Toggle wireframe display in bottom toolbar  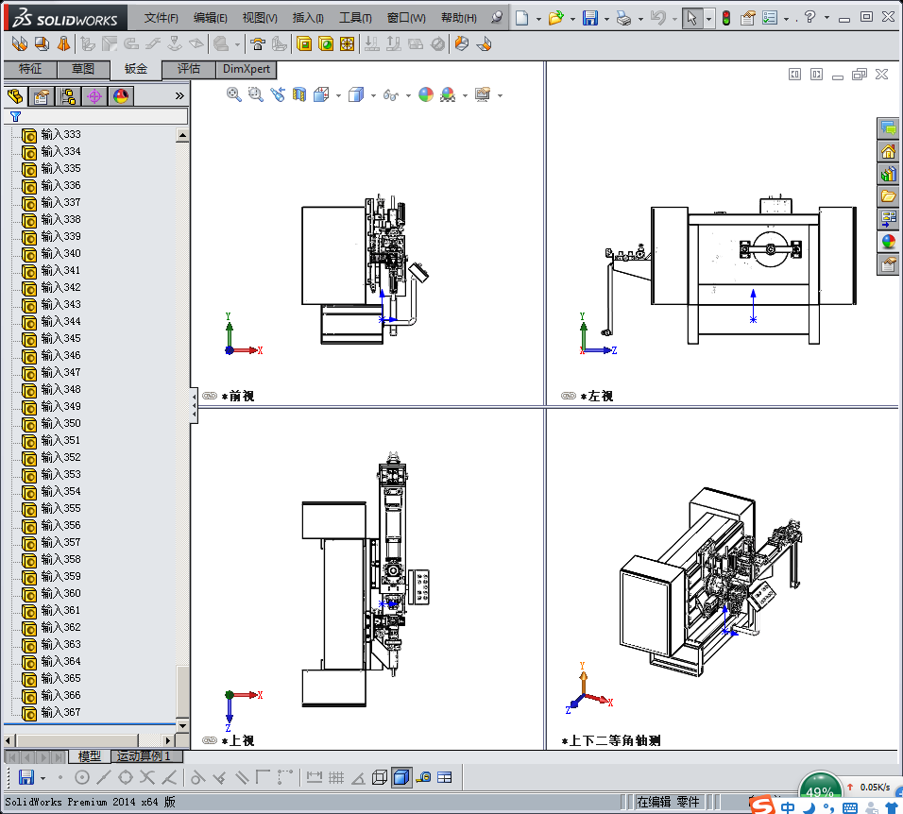(380, 778)
